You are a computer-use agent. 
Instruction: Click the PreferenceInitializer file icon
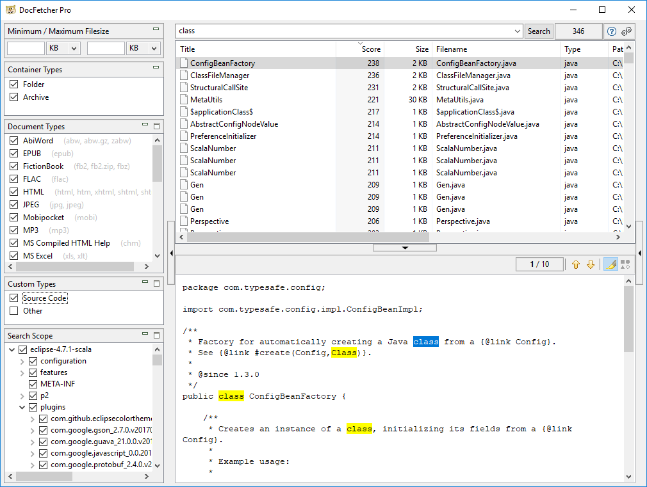(184, 136)
